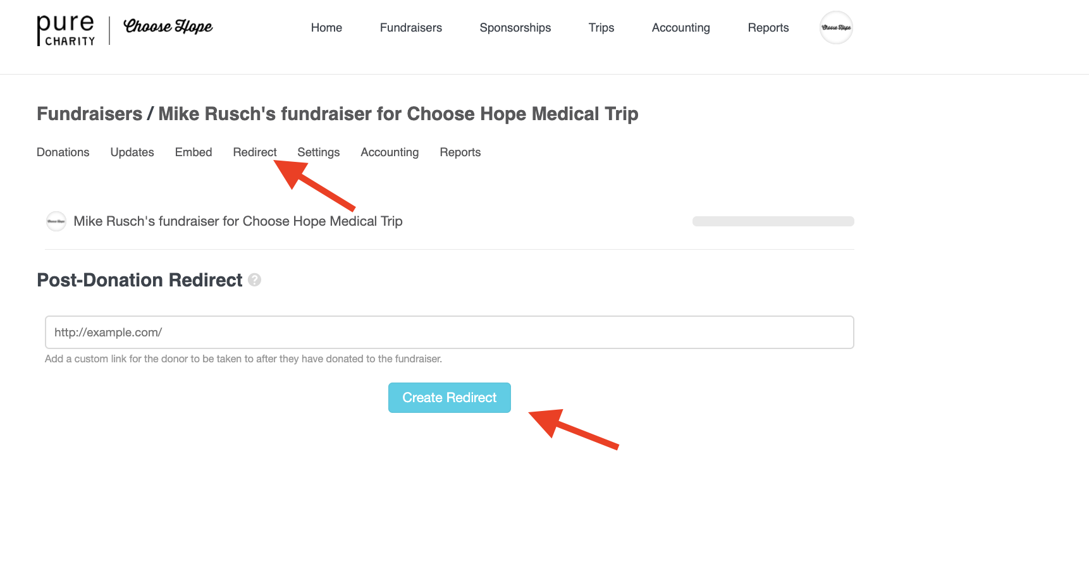
Task: Navigate to Trips in header
Action: (601, 28)
